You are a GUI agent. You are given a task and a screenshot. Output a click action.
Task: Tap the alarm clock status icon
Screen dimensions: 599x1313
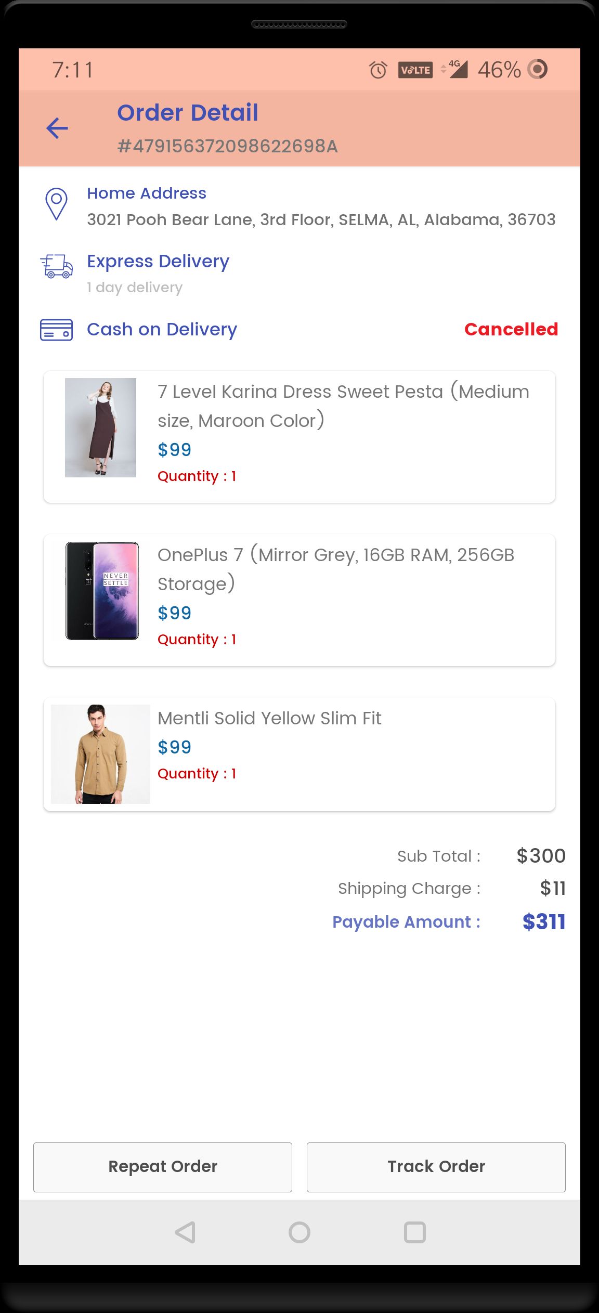click(x=378, y=70)
